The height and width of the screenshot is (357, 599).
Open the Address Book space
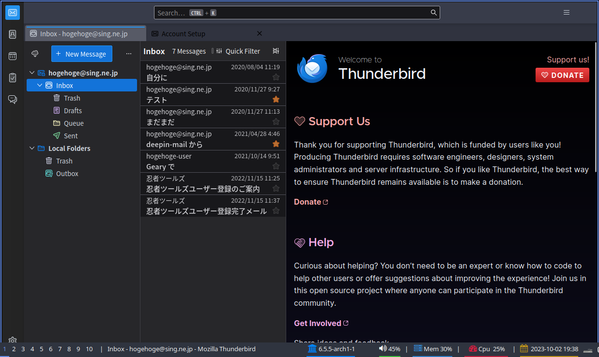tap(13, 34)
